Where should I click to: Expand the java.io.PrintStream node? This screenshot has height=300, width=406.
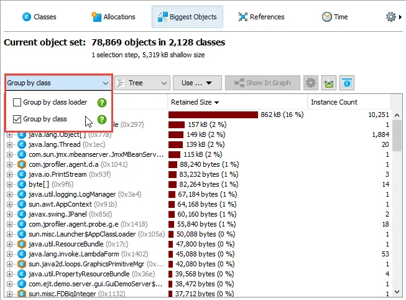pos(9,174)
